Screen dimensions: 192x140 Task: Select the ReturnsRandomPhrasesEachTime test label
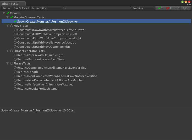point(41,59)
